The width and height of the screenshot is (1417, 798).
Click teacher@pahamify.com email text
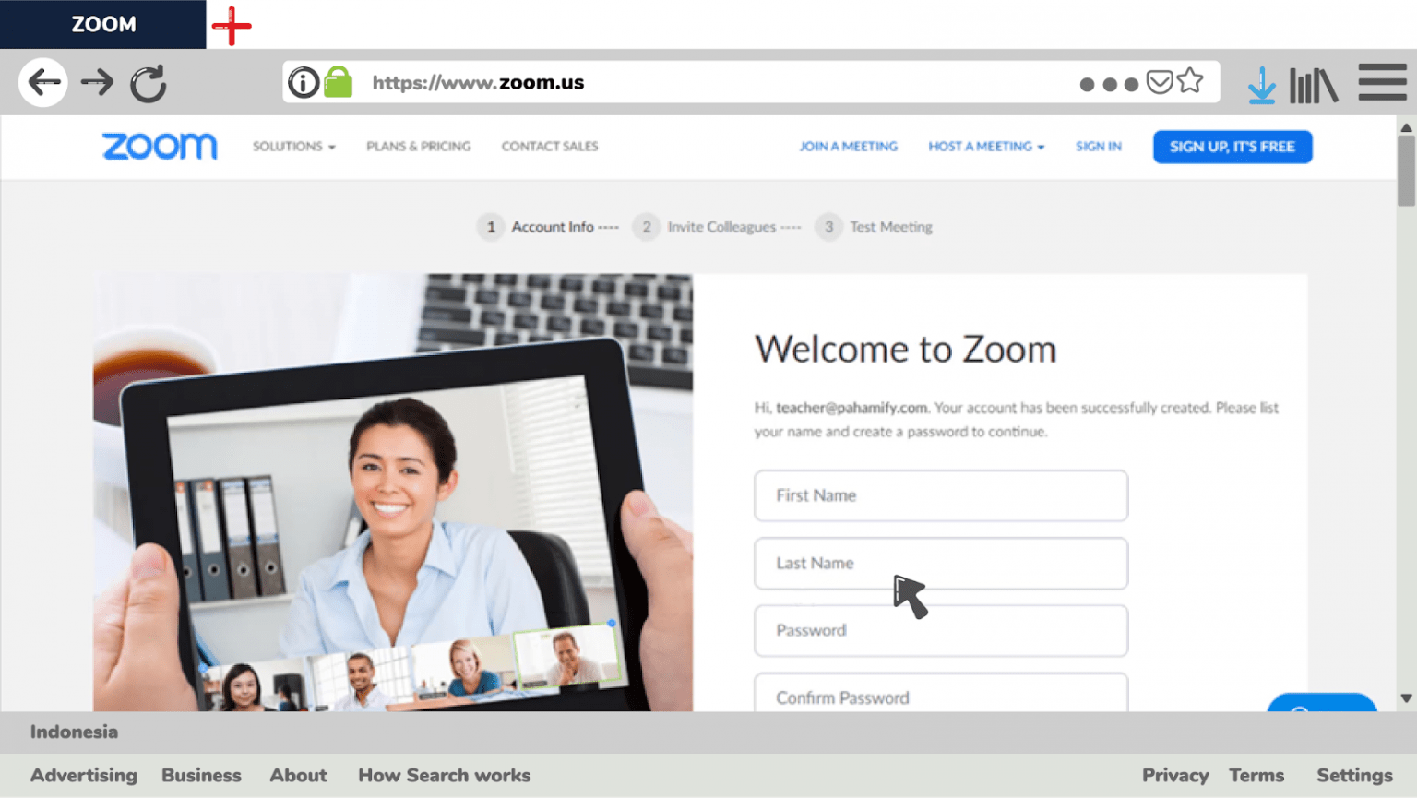pyautogui.click(x=851, y=408)
